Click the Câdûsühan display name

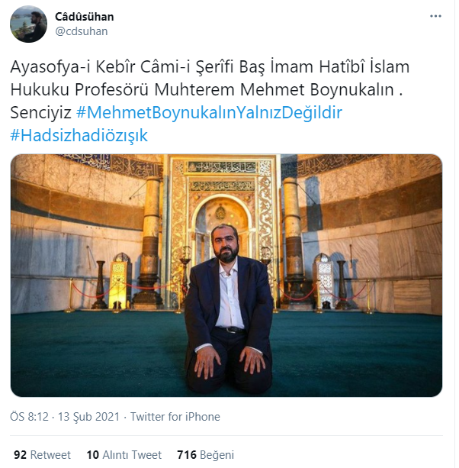[x=85, y=17]
